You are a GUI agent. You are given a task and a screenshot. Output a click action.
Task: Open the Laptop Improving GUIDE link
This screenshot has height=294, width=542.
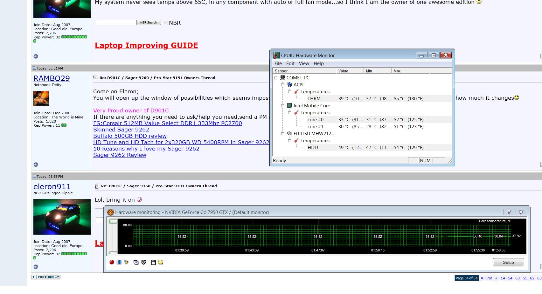[146, 45]
